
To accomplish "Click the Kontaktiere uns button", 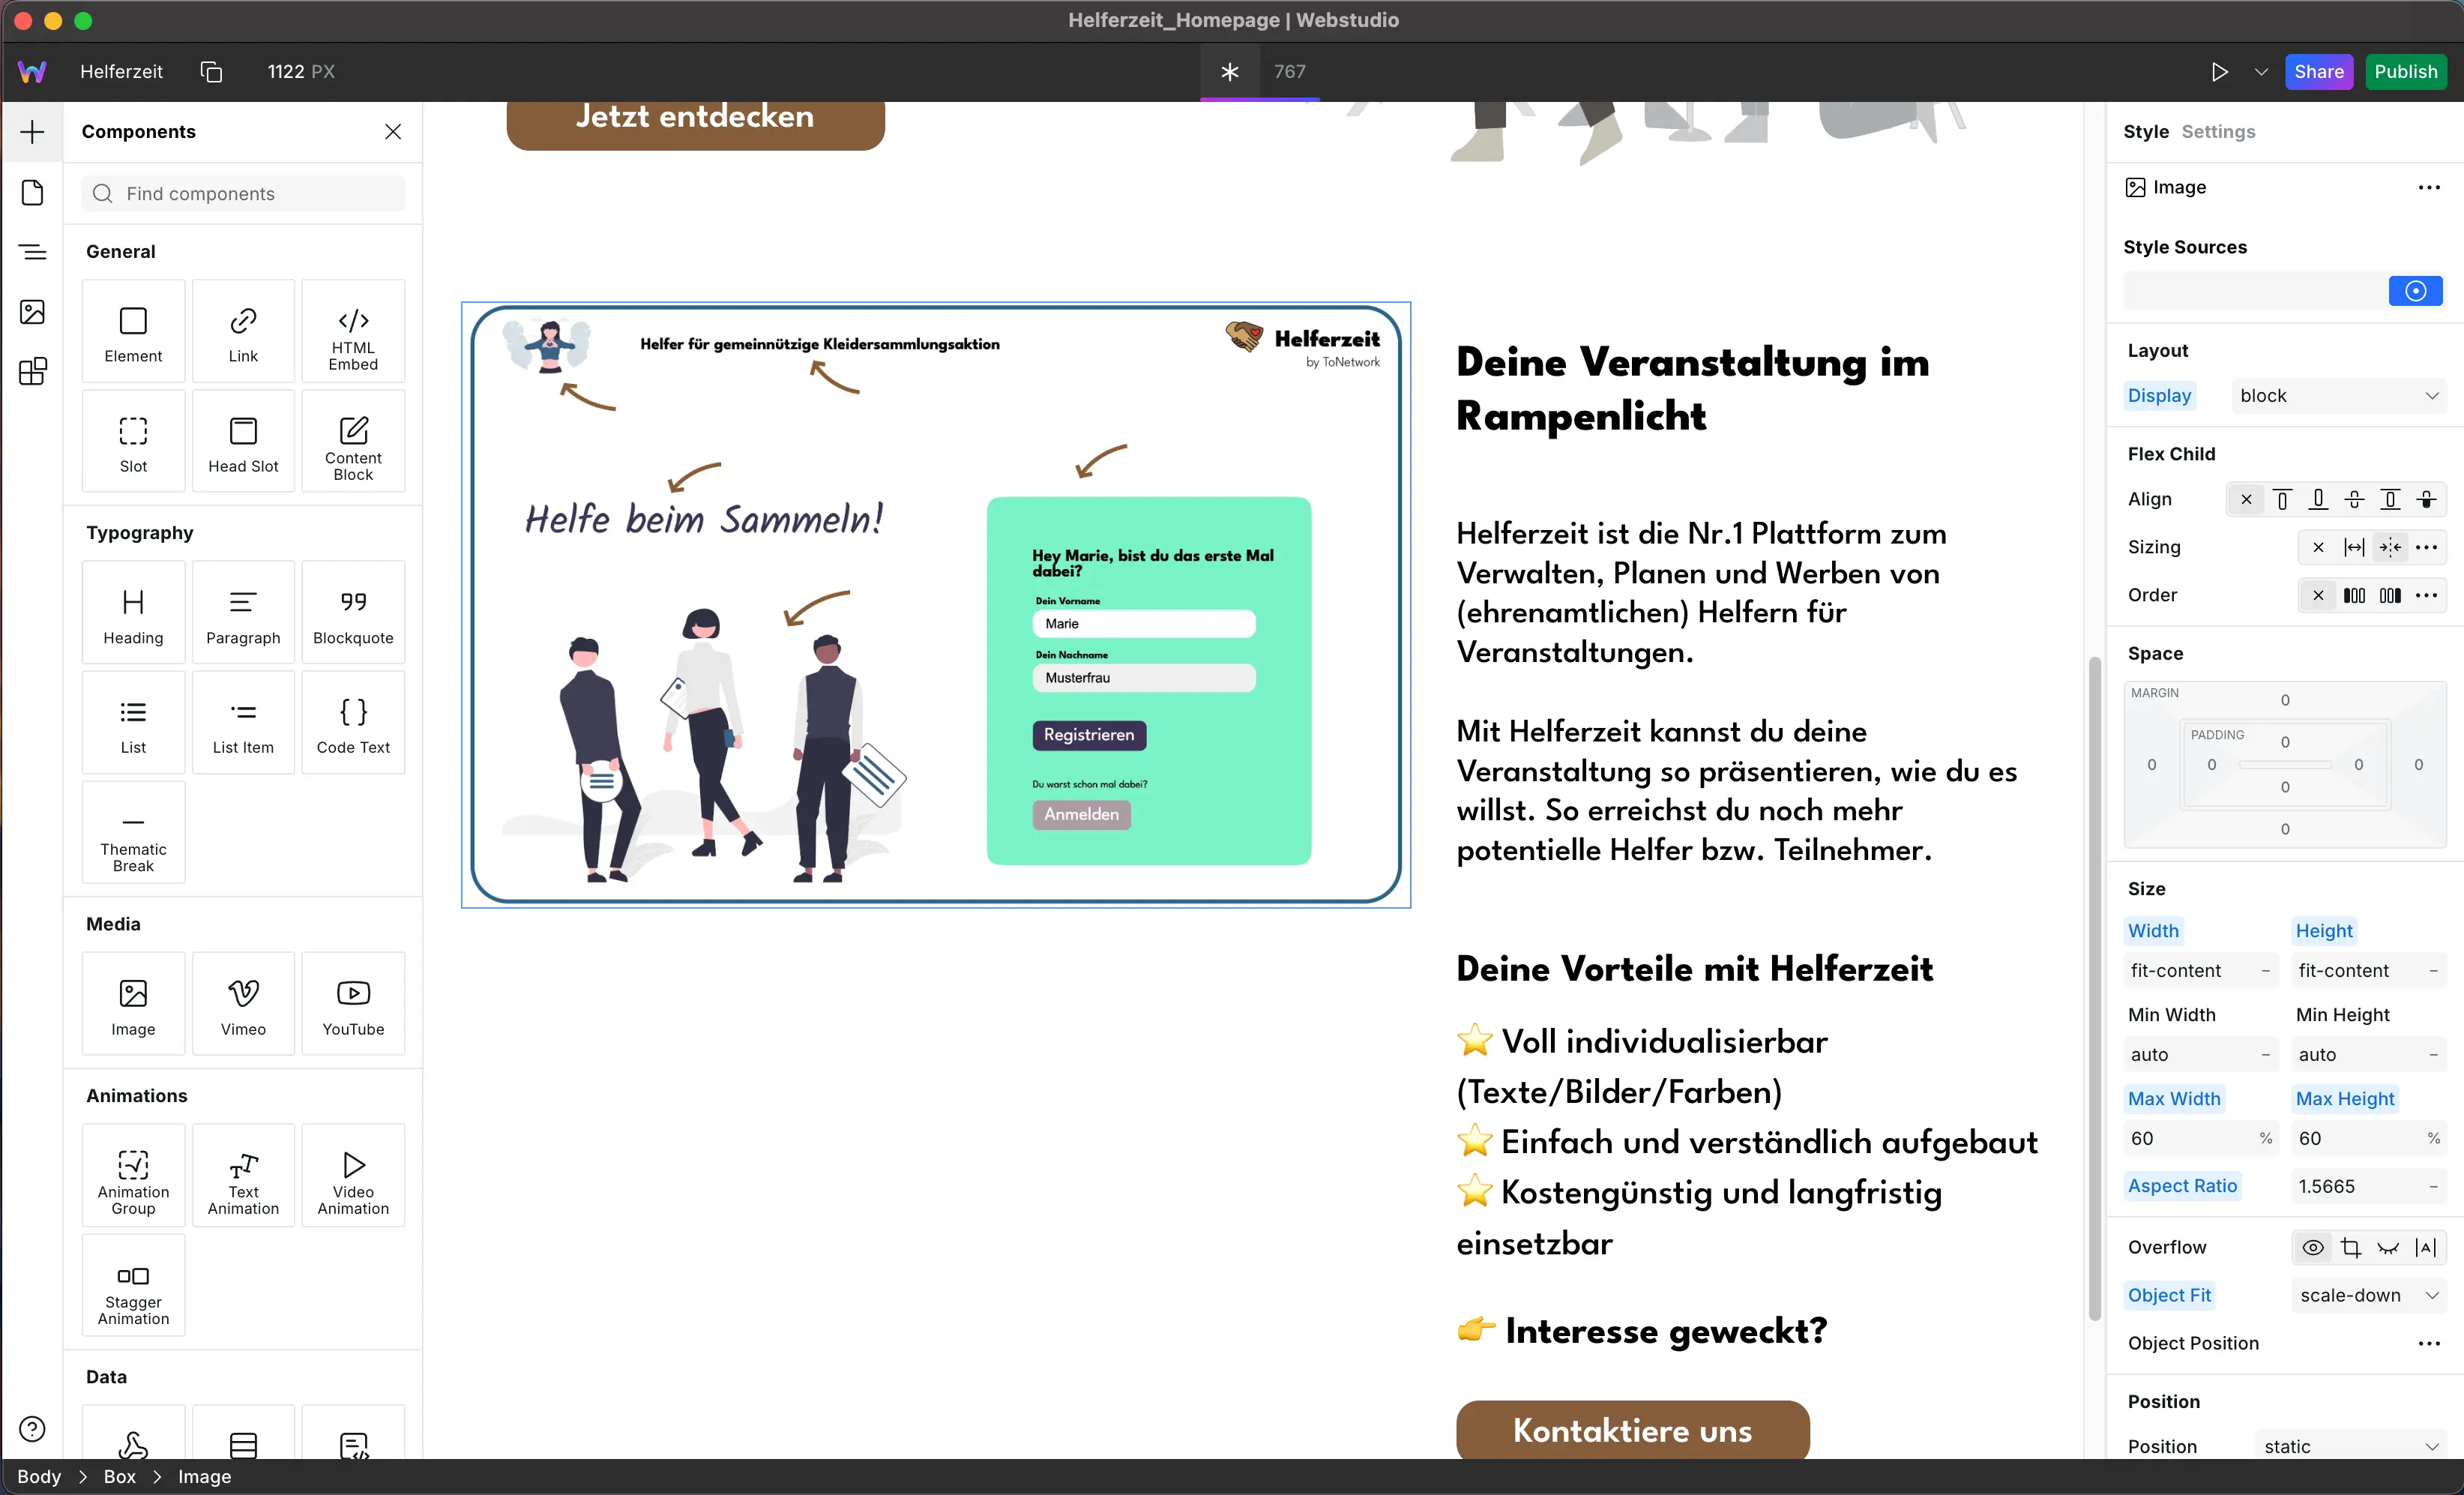I will (1632, 1429).
